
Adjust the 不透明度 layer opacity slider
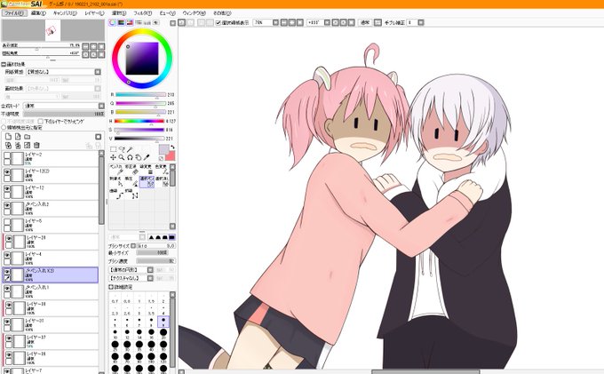pos(64,114)
